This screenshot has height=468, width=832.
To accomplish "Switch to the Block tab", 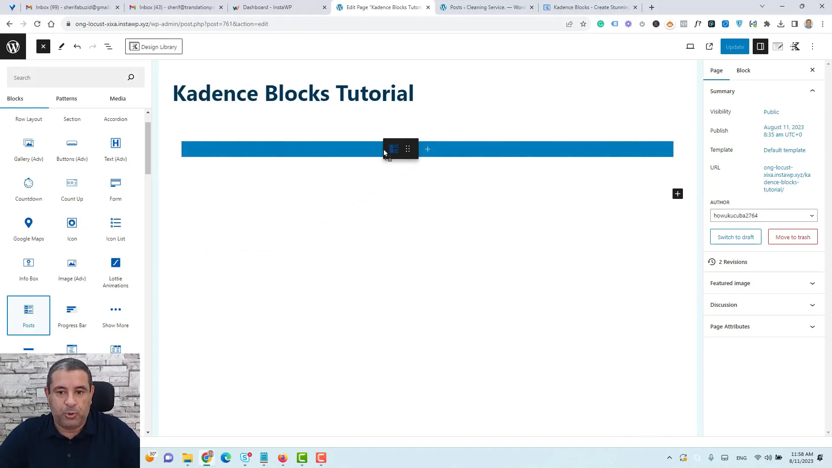I will [x=744, y=70].
